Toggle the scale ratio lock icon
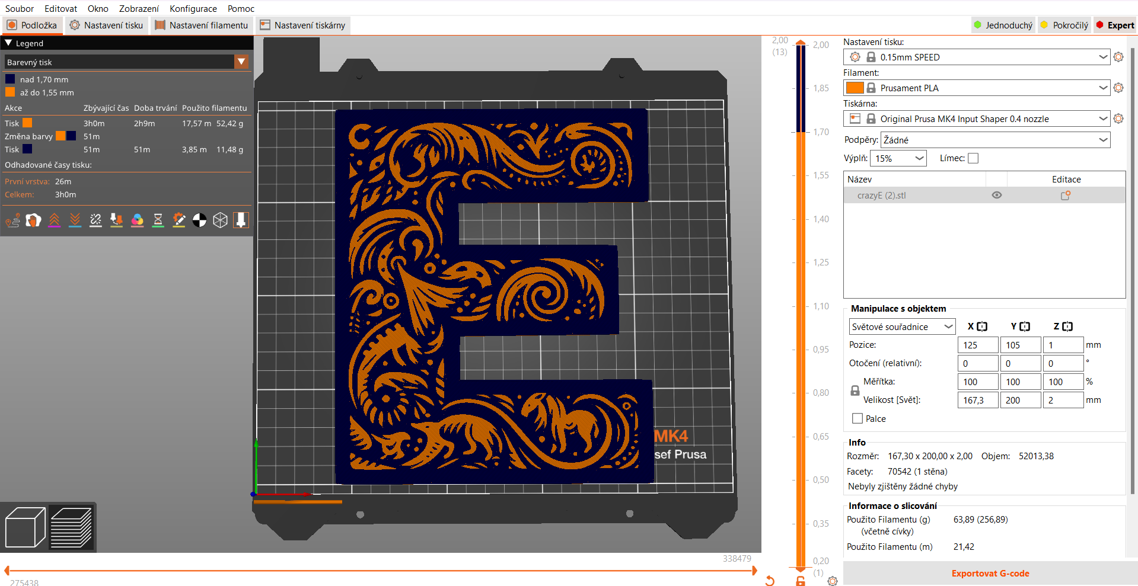Screen dimensions: 1138x586 pyautogui.click(x=855, y=391)
